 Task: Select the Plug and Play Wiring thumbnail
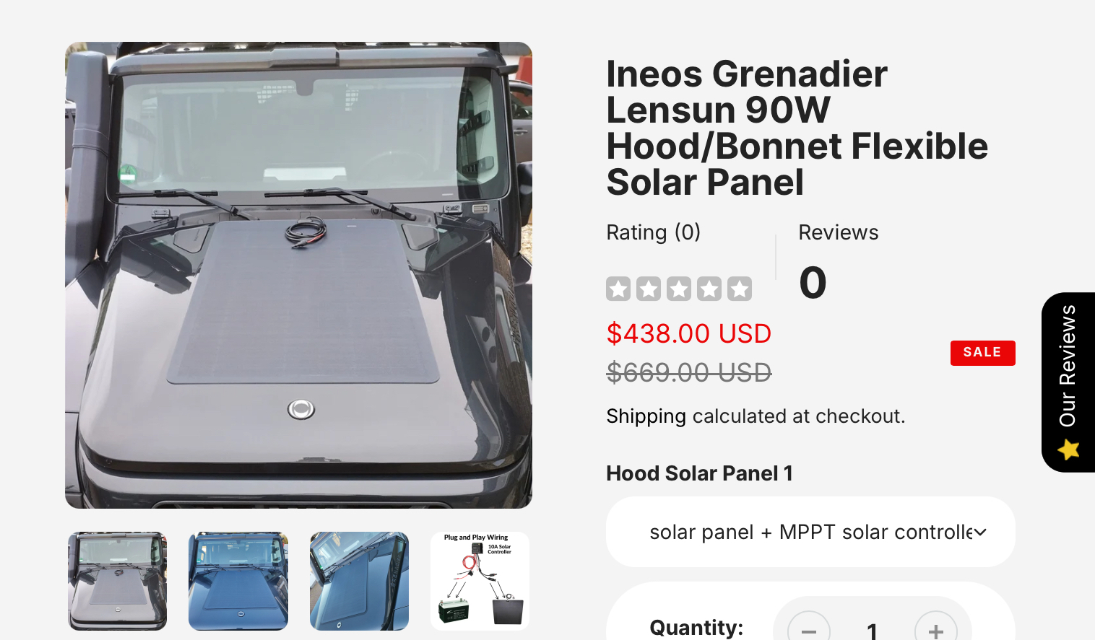tap(480, 581)
